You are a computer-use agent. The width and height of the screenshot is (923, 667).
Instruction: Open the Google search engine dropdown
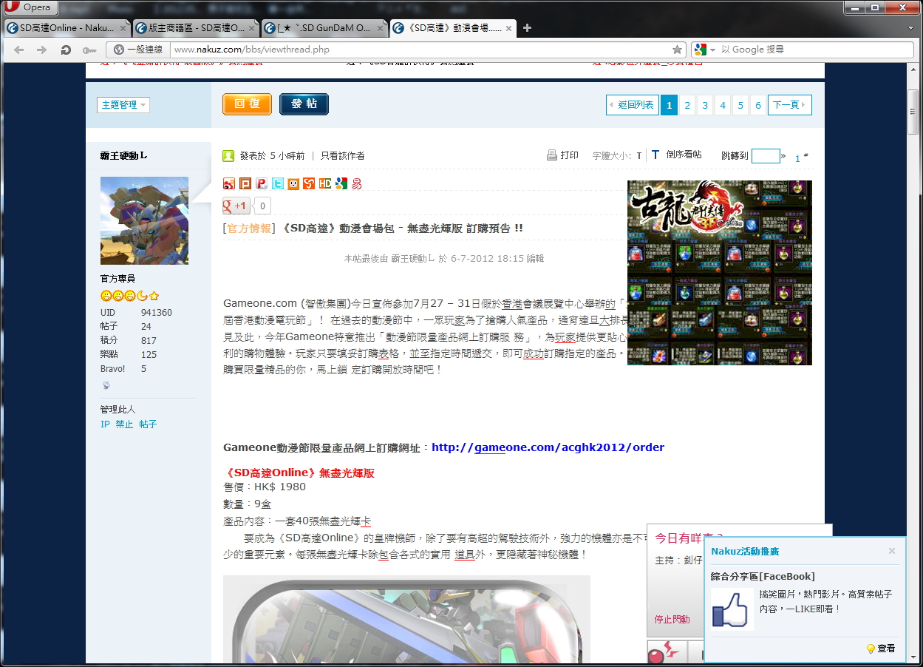705,50
